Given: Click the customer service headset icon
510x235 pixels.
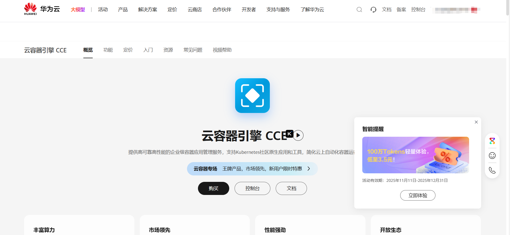Looking at the screenshot, I should pyautogui.click(x=373, y=10).
